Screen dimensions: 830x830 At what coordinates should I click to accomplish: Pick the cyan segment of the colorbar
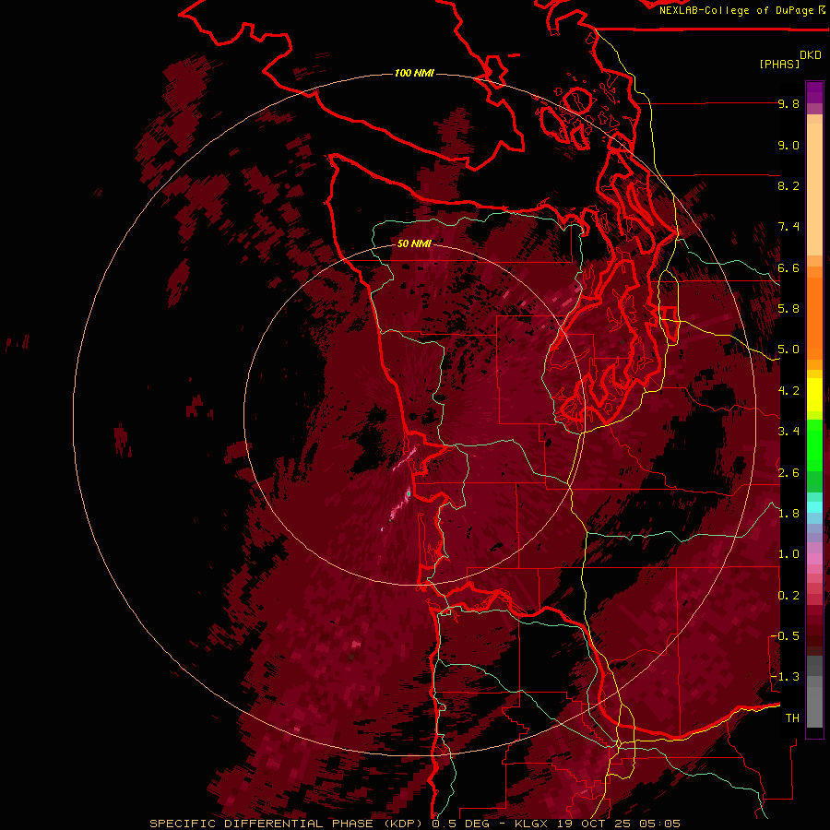tap(814, 506)
